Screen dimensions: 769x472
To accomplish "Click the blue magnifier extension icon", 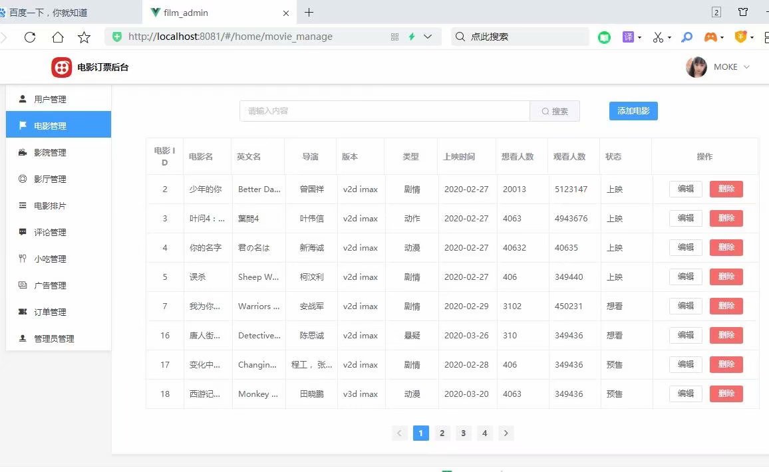I will [687, 37].
